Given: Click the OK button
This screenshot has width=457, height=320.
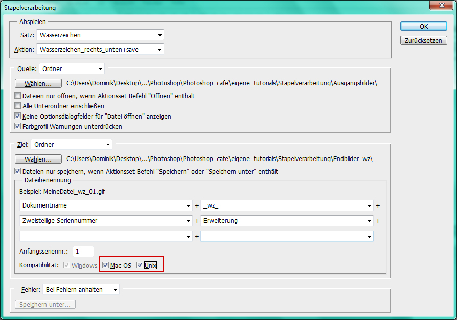Looking at the screenshot, I should (x=423, y=26).
